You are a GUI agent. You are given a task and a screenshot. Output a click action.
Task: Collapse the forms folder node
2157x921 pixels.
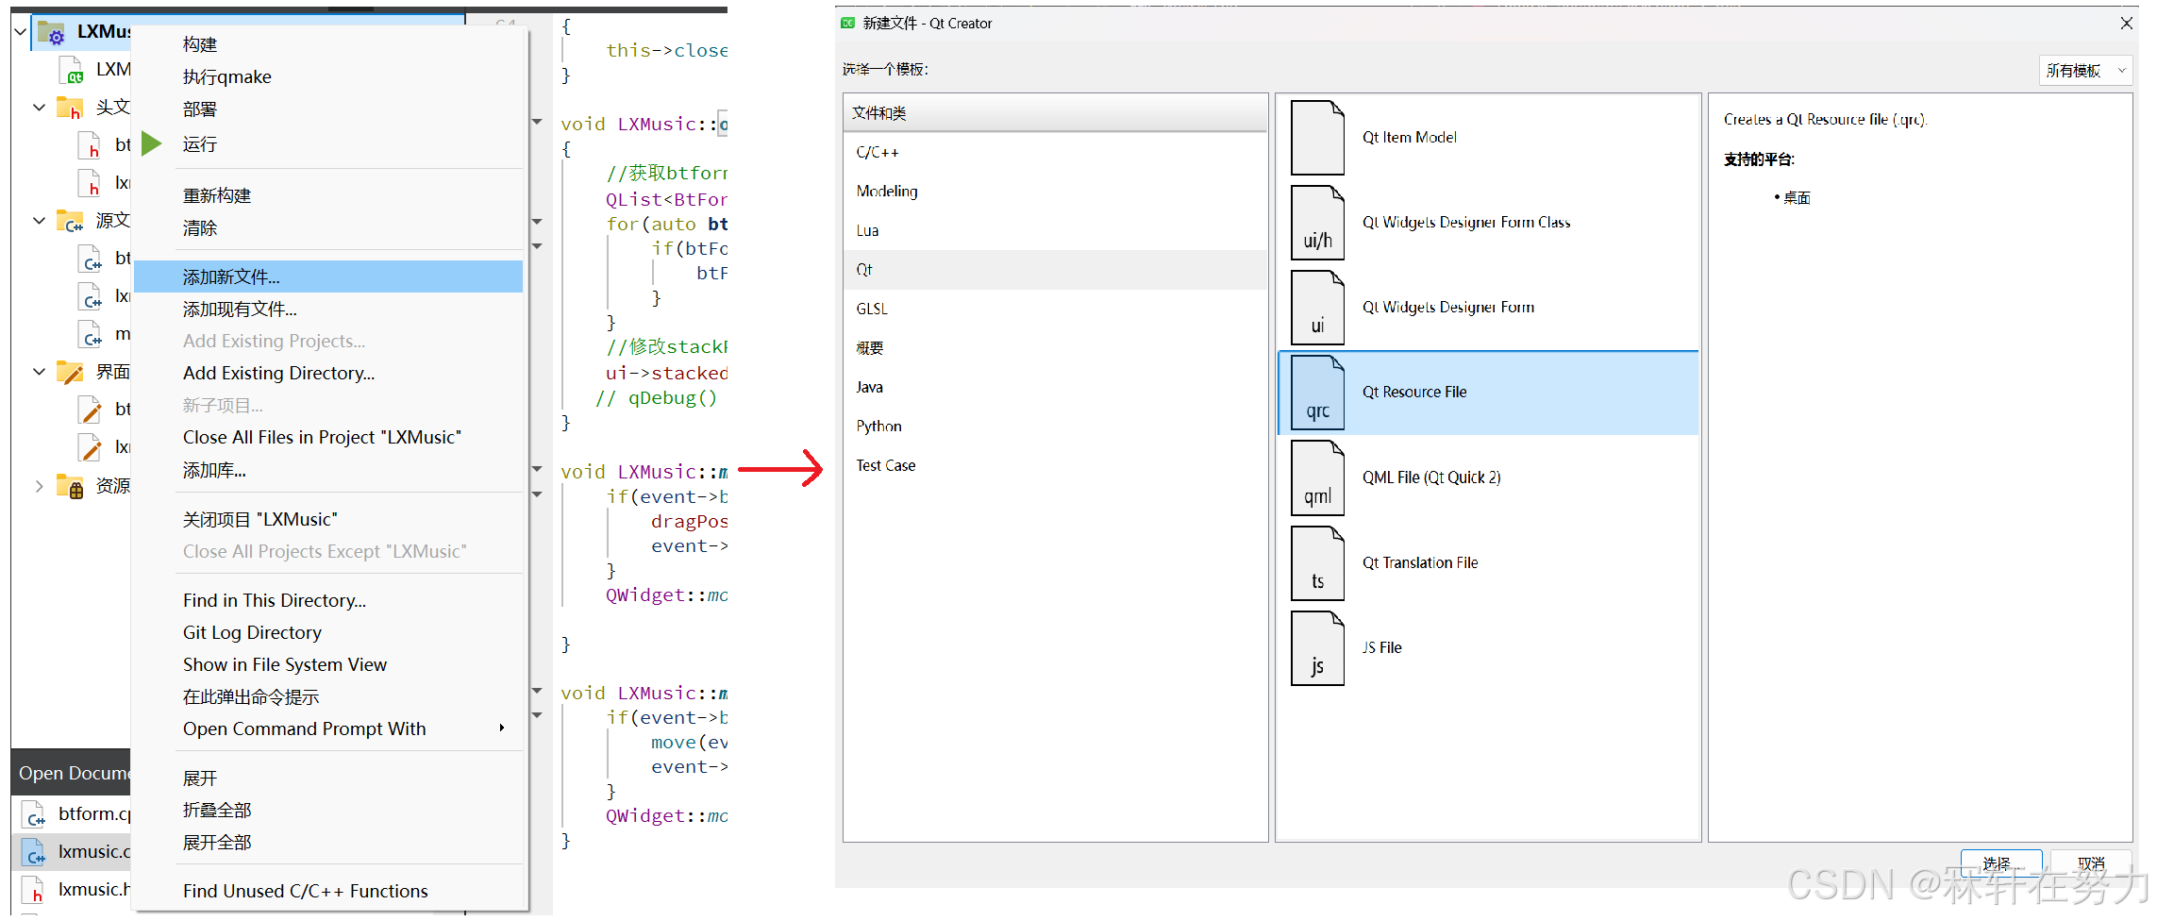(x=39, y=372)
